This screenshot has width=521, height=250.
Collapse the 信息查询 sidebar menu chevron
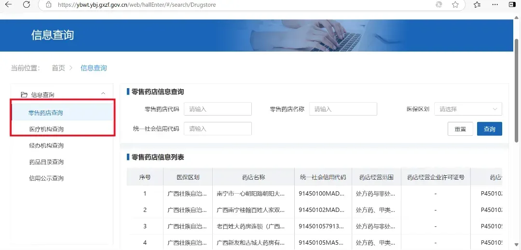[x=103, y=94]
